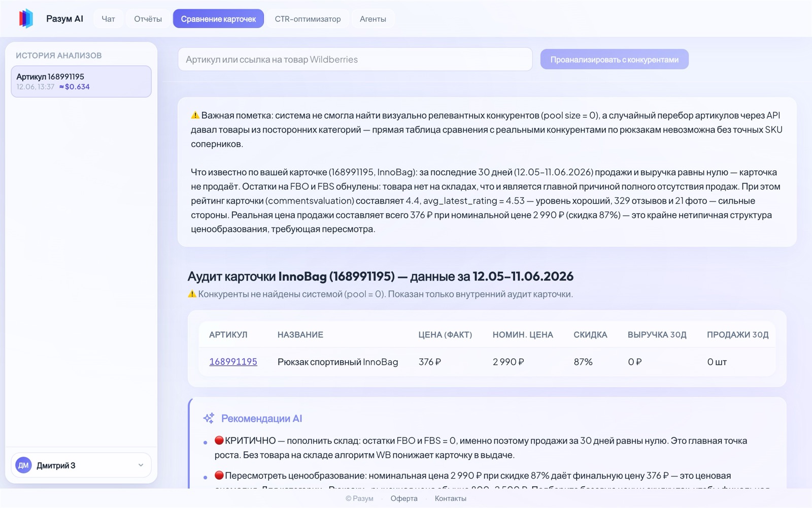Viewport: 812px width, 508px height.
Task: Switch to the Отчёты tab
Action: point(148,19)
